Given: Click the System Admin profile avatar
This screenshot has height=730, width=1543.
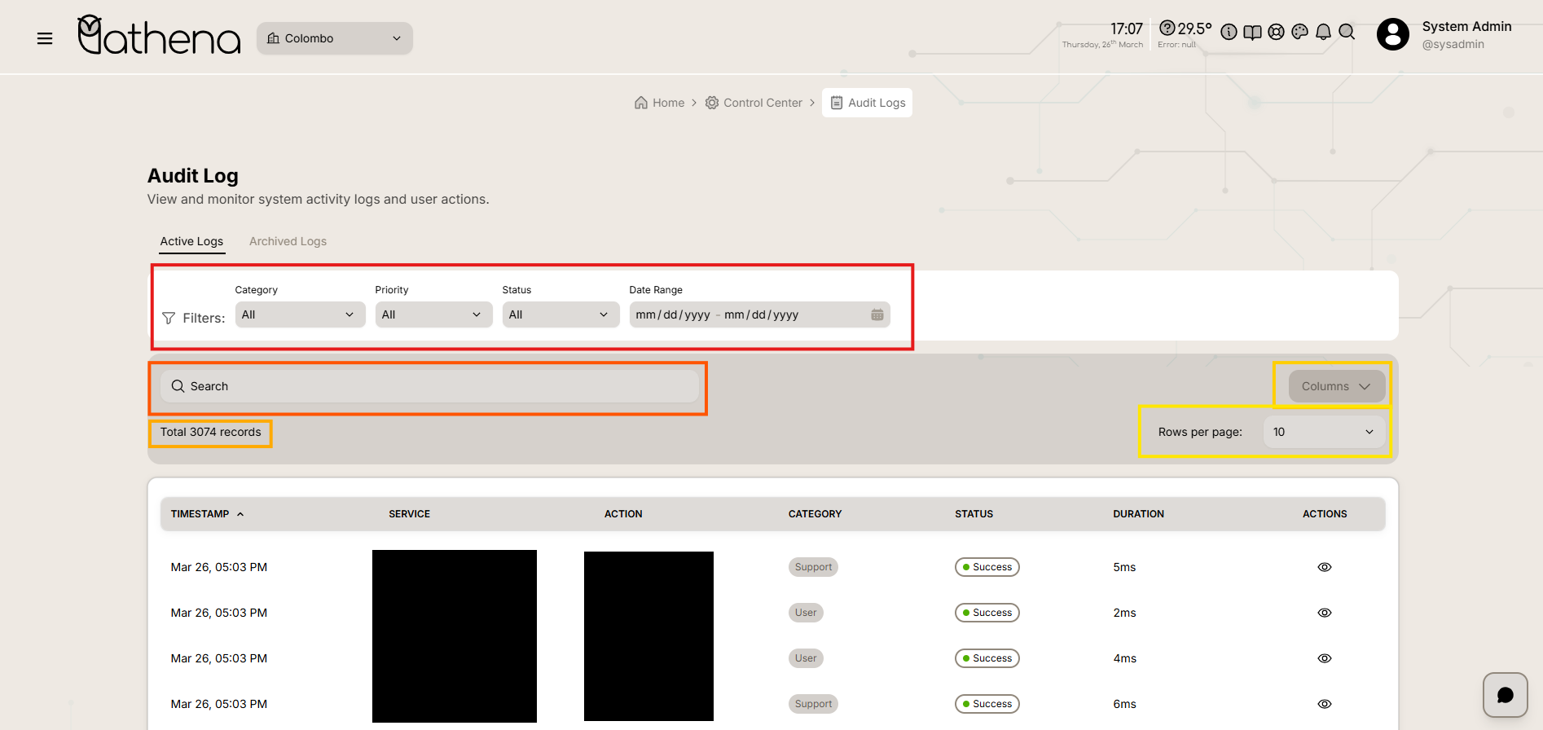Looking at the screenshot, I should (x=1392, y=34).
